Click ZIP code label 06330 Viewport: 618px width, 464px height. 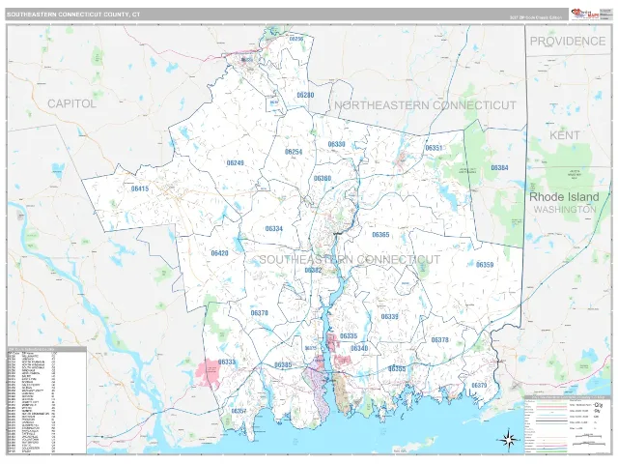pyautogui.click(x=337, y=144)
